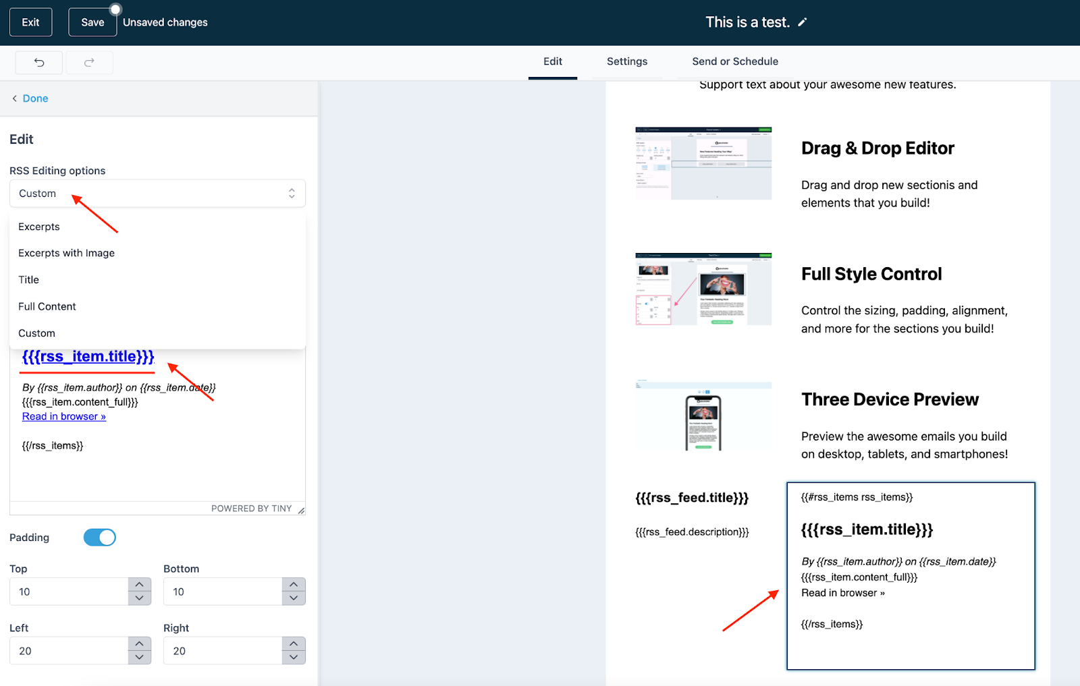Click the pencil icon to rename email
Image resolution: width=1080 pixels, height=686 pixels.
point(802,22)
